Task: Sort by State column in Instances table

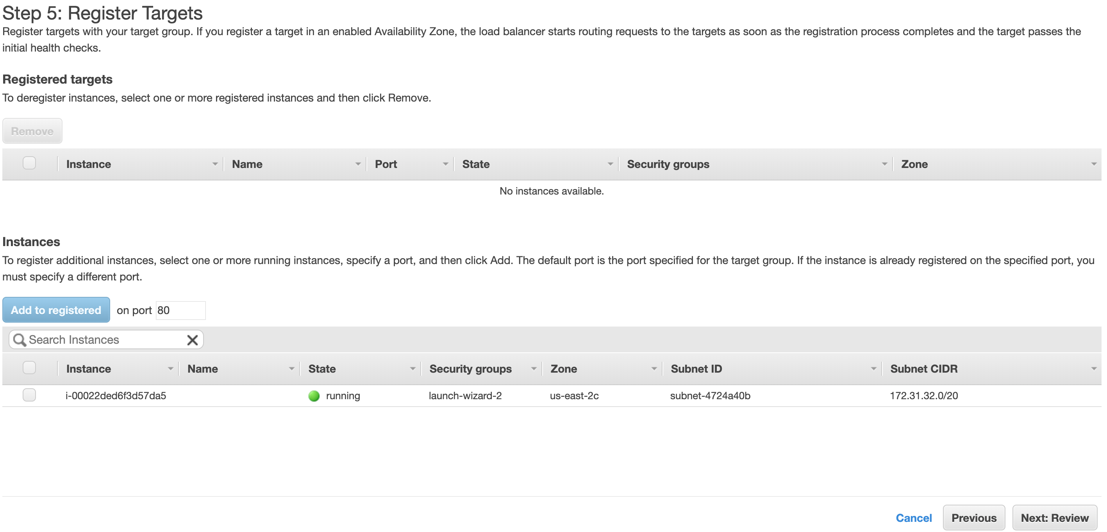Action: pos(322,369)
